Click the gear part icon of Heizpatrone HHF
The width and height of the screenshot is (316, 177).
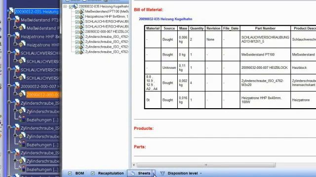(22, 44)
